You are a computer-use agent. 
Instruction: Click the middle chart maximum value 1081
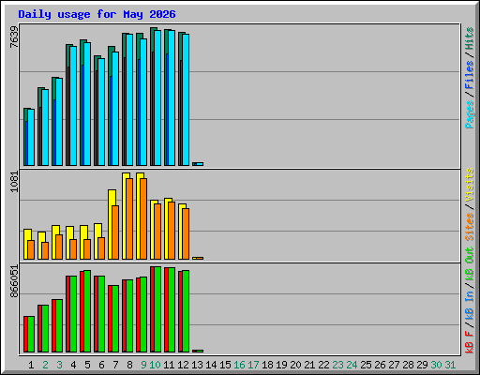tap(14, 182)
